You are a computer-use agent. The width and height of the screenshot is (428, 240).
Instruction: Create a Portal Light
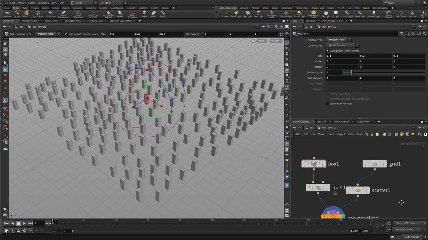pos(360,14)
